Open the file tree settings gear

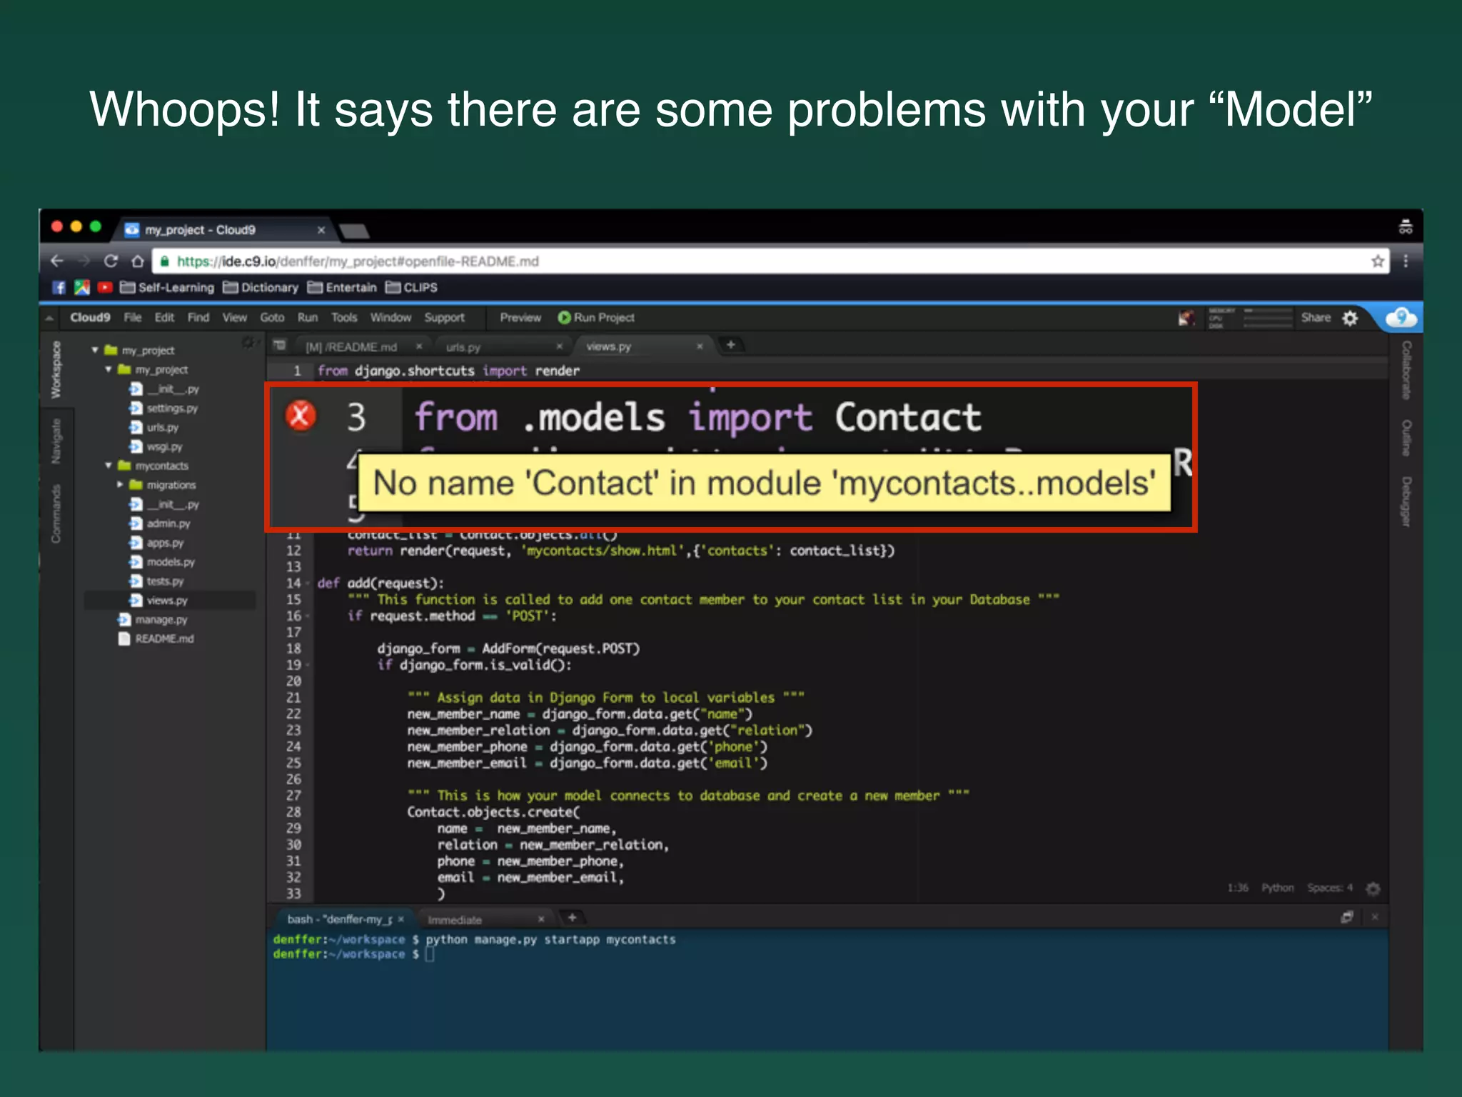248,343
